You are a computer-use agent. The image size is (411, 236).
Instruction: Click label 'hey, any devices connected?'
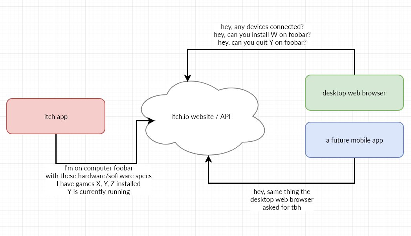[x=262, y=27]
